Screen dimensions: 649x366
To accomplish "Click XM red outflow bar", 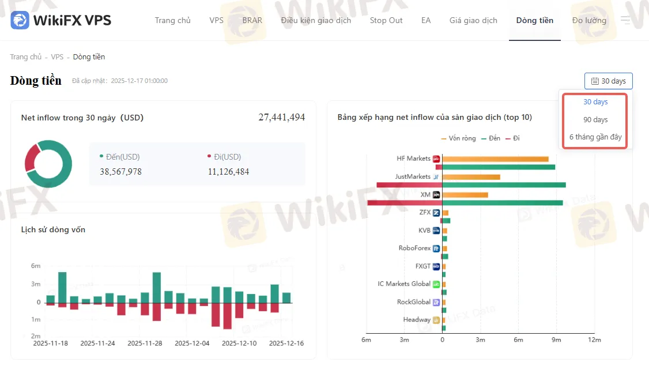I will (x=405, y=203).
